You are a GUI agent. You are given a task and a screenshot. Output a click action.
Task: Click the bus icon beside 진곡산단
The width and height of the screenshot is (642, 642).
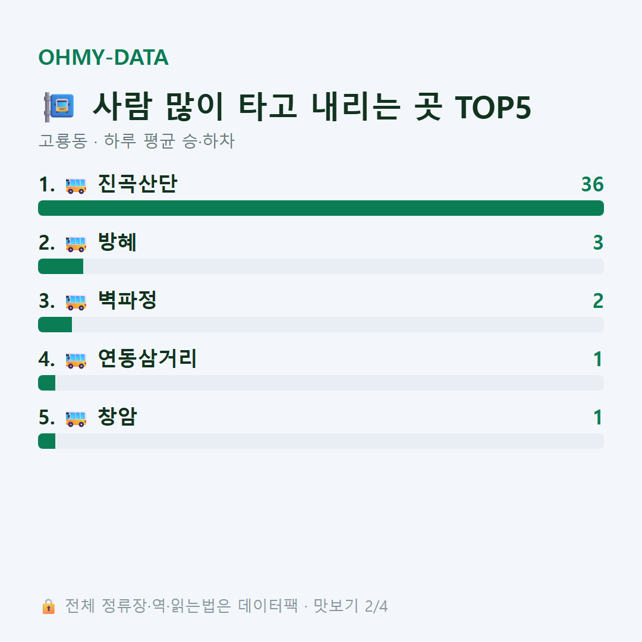(x=75, y=185)
